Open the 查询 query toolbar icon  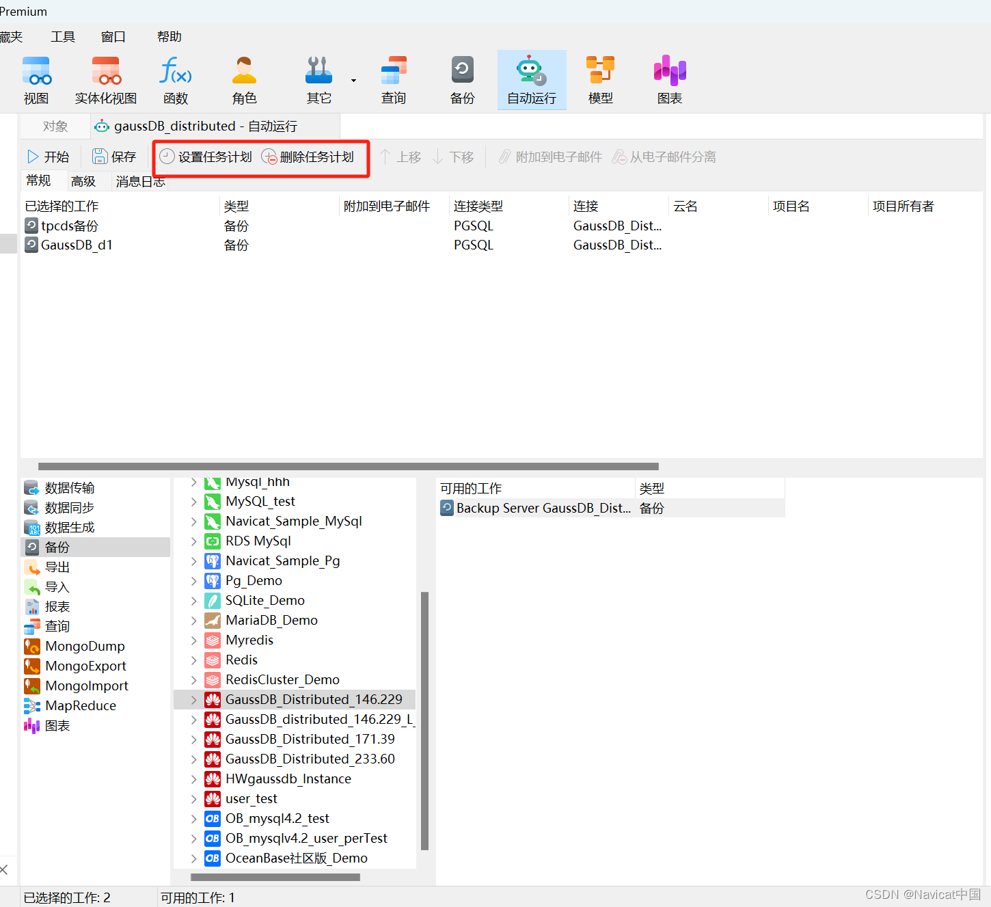[394, 80]
